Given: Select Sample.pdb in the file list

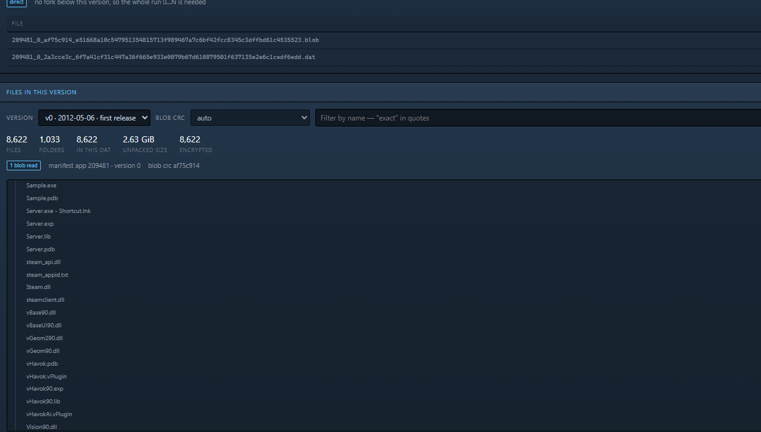Looking at the screenshot, I should (42, 198).
